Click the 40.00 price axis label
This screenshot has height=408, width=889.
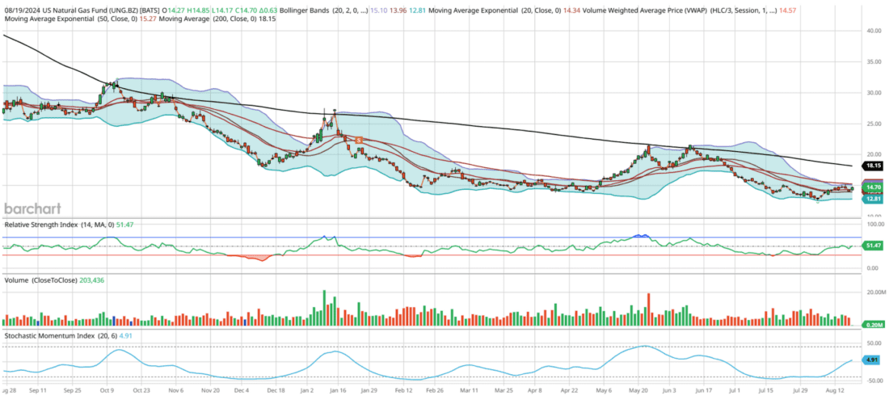click(x=873, y=32)
